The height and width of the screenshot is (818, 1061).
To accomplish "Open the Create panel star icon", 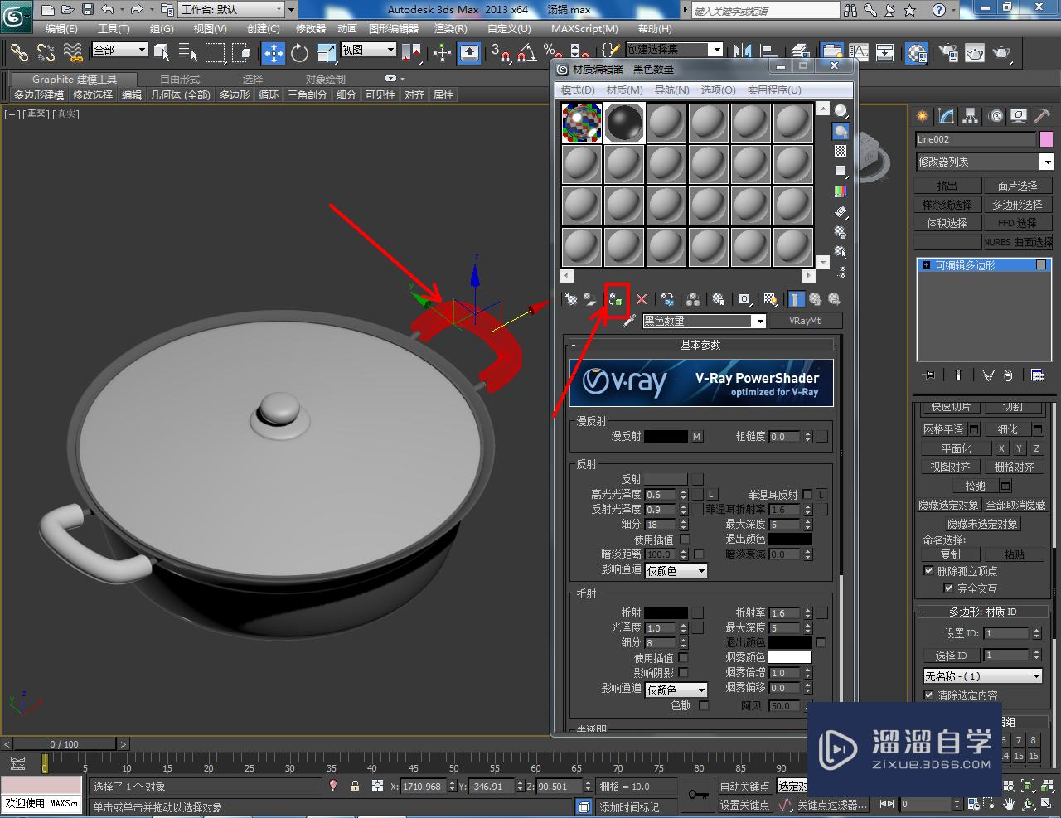I will [922, 116].
